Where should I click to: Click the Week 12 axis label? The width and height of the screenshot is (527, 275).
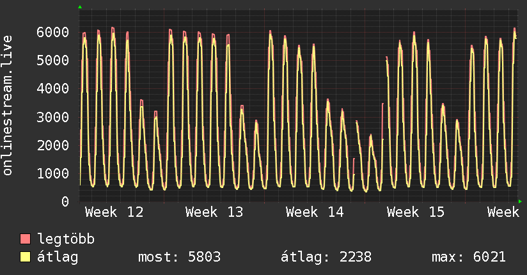pyautogui.click(x=114, y=212)
